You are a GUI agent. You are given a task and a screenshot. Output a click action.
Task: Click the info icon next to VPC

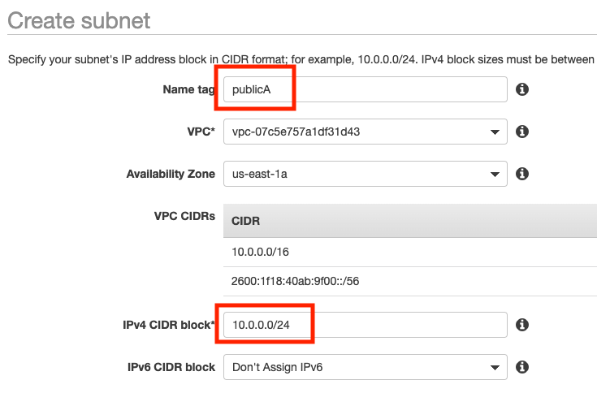tap(523, 131)
